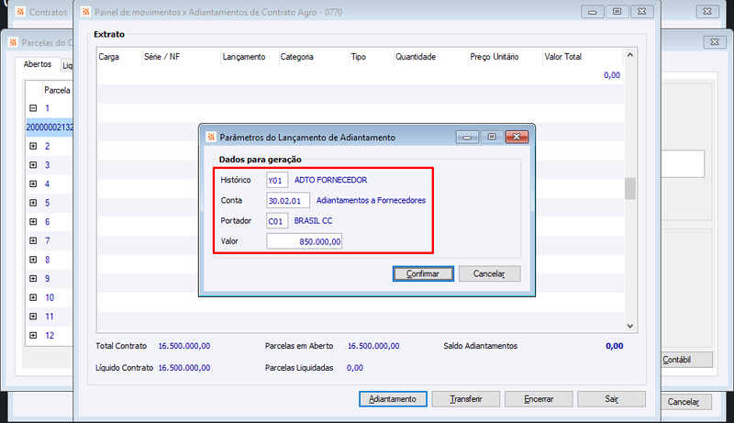Sort Extrato by Tipo column

click(x=372, y=57)
